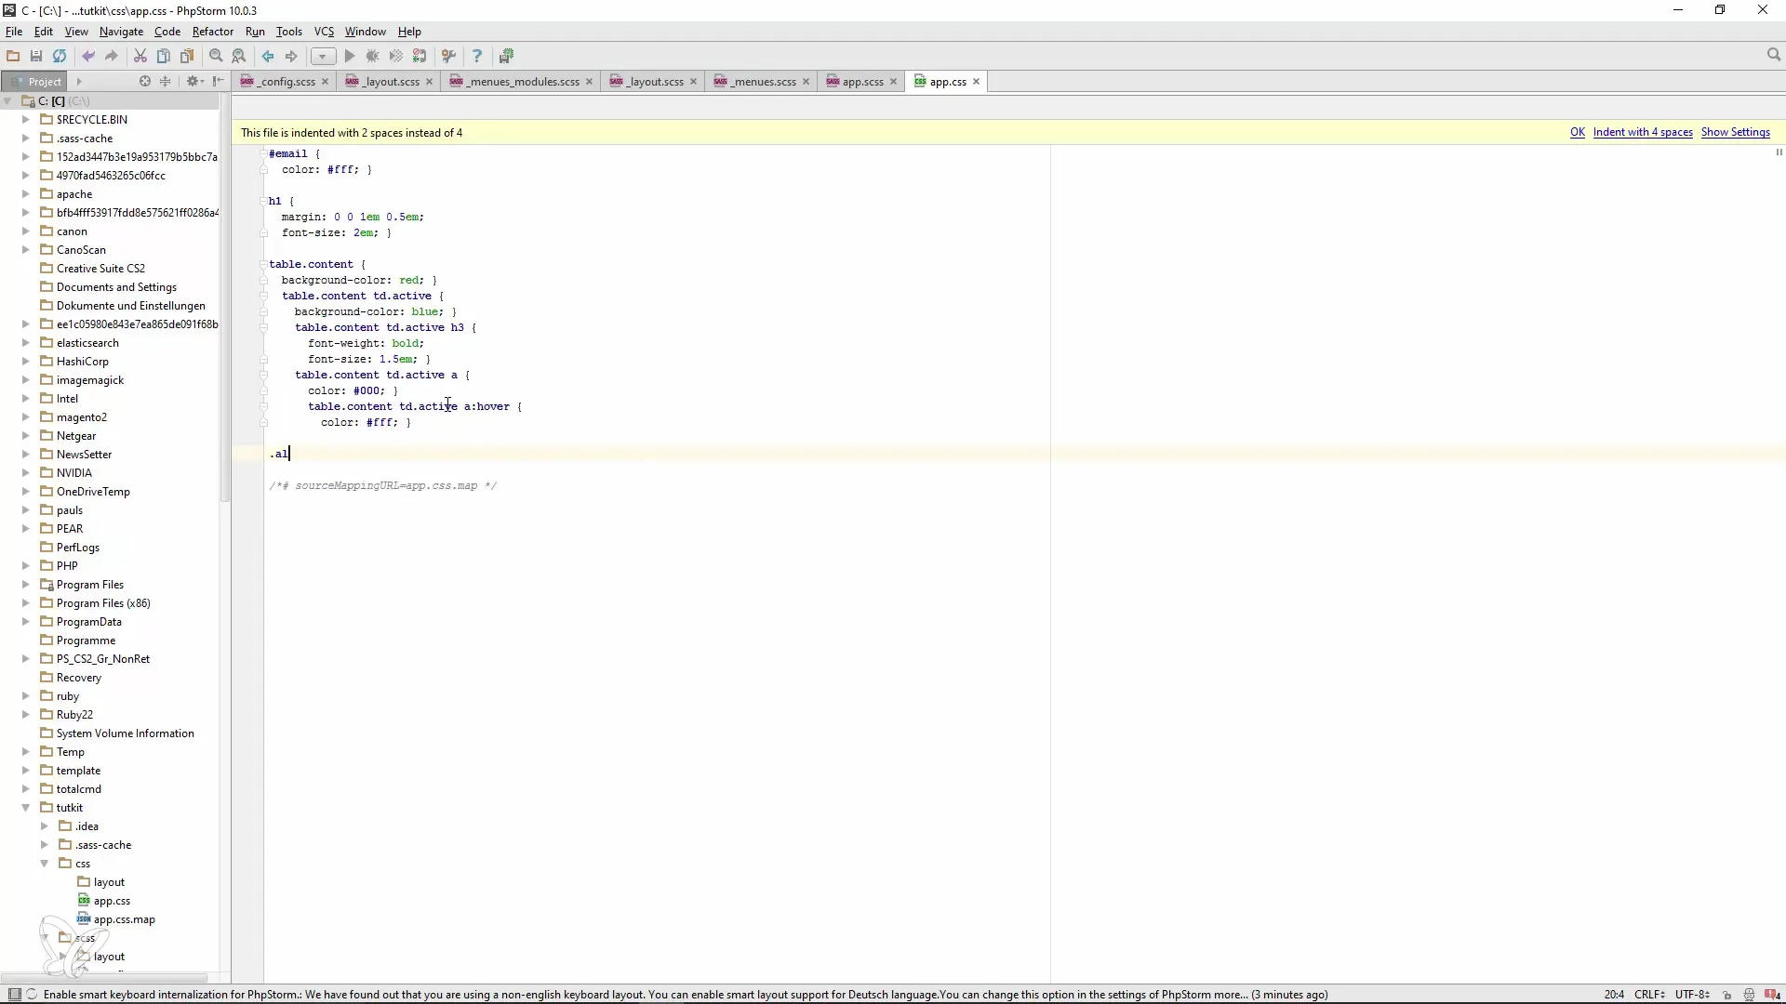
Task: Click the status bar keyboard layout message
Action: [685, 995]
